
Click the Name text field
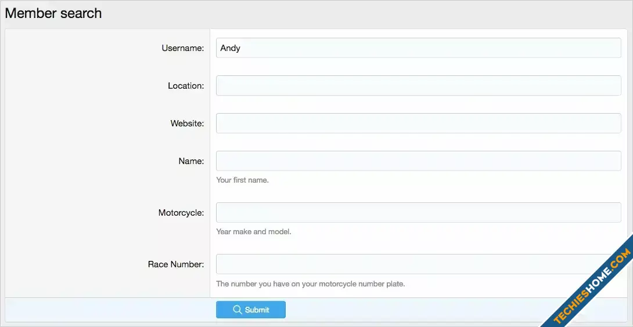pyautogui.click(x=418, y=161)
